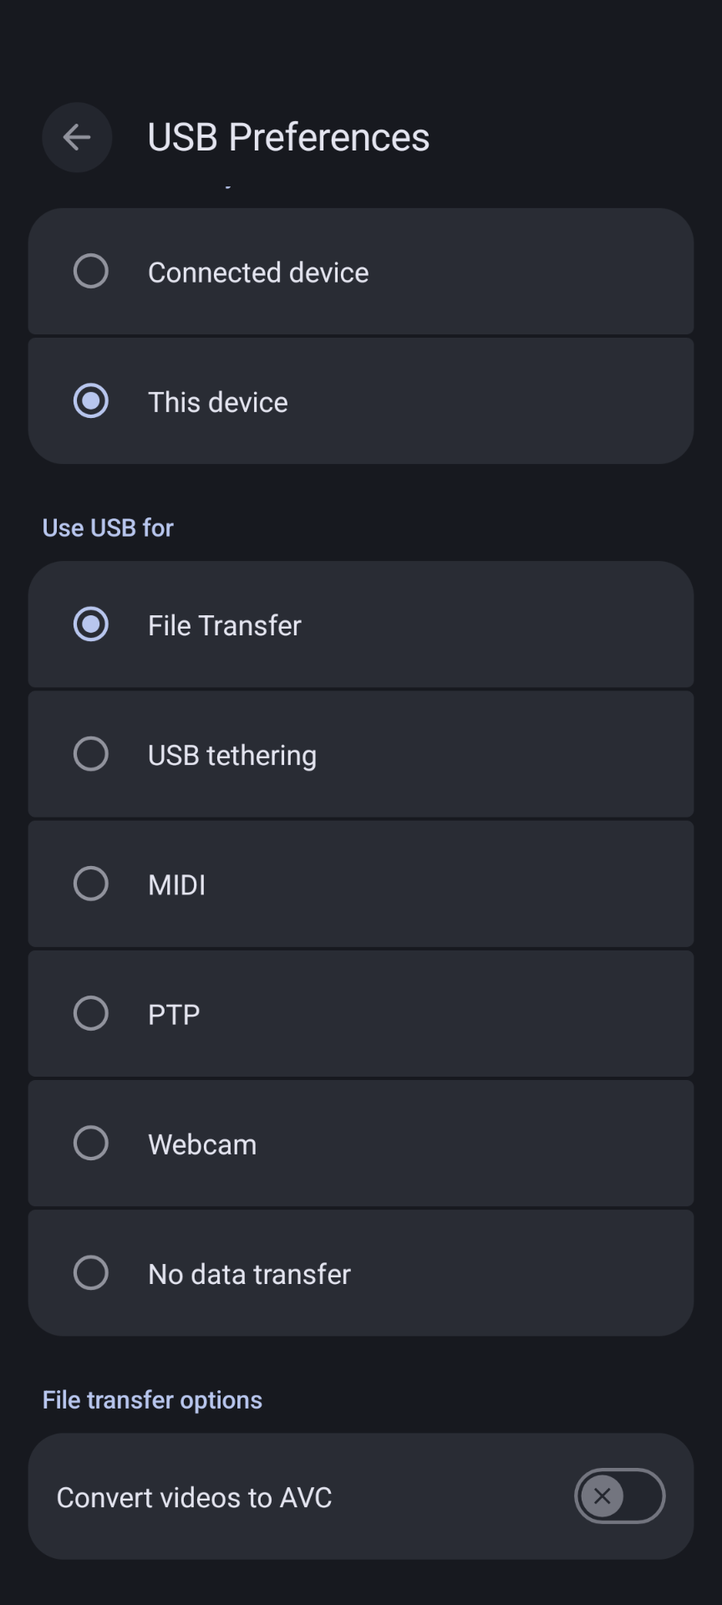Image resolution: width=722 pixels, height=1605 pixels.
Task: Choose the Webcam radio button
Action: click(91, 1143)
